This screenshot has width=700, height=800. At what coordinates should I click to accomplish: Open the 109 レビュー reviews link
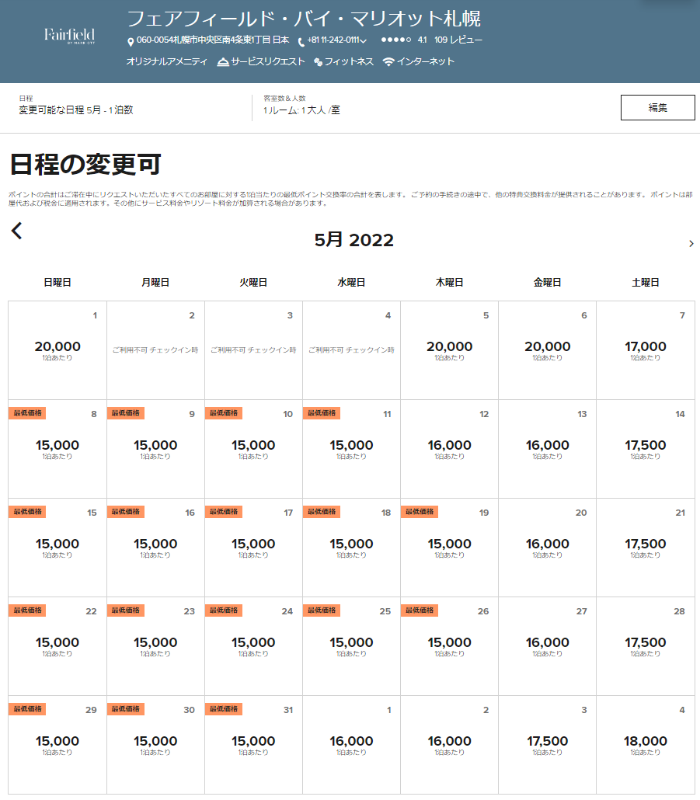[458, 40]
